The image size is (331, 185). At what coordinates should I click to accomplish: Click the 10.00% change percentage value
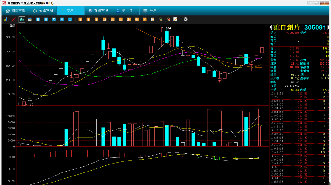[294, 67]
